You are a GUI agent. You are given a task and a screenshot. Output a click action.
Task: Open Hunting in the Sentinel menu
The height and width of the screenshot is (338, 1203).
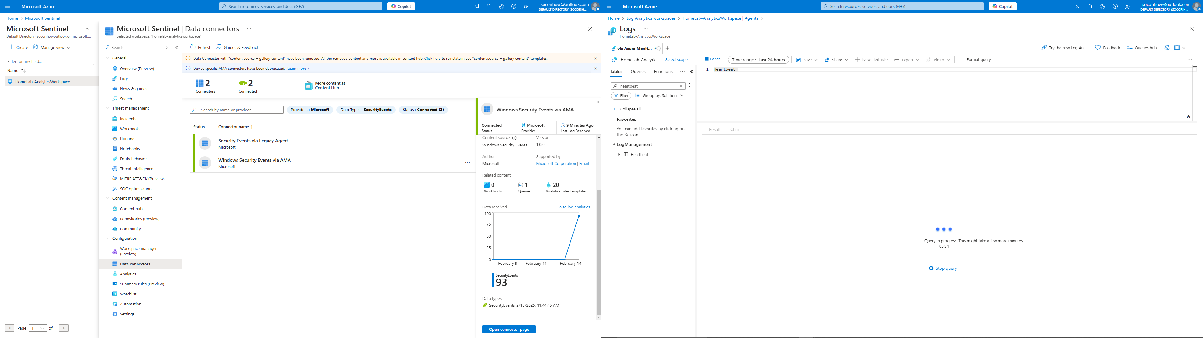[x=127, y=139]
